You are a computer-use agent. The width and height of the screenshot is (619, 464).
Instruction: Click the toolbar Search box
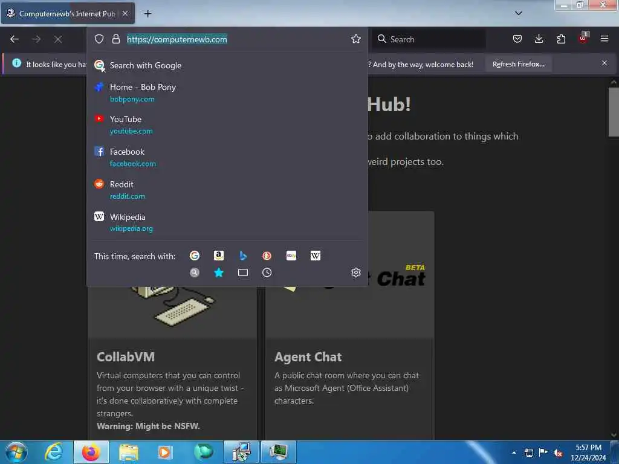[429, 39]
